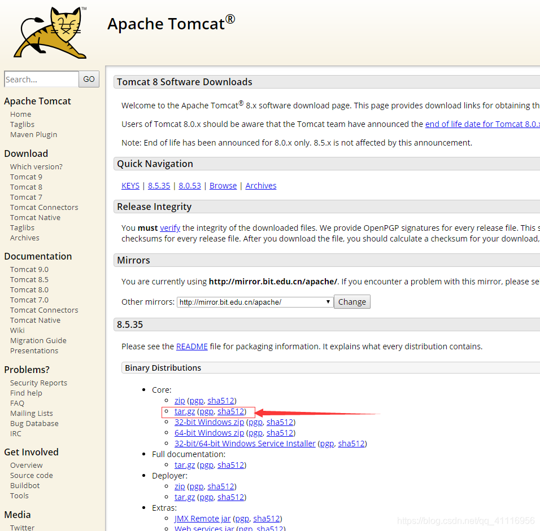Screen dimensions: 540x531
Task: Open pgp signature for Core tar.gz
Action: coord(207,412)
